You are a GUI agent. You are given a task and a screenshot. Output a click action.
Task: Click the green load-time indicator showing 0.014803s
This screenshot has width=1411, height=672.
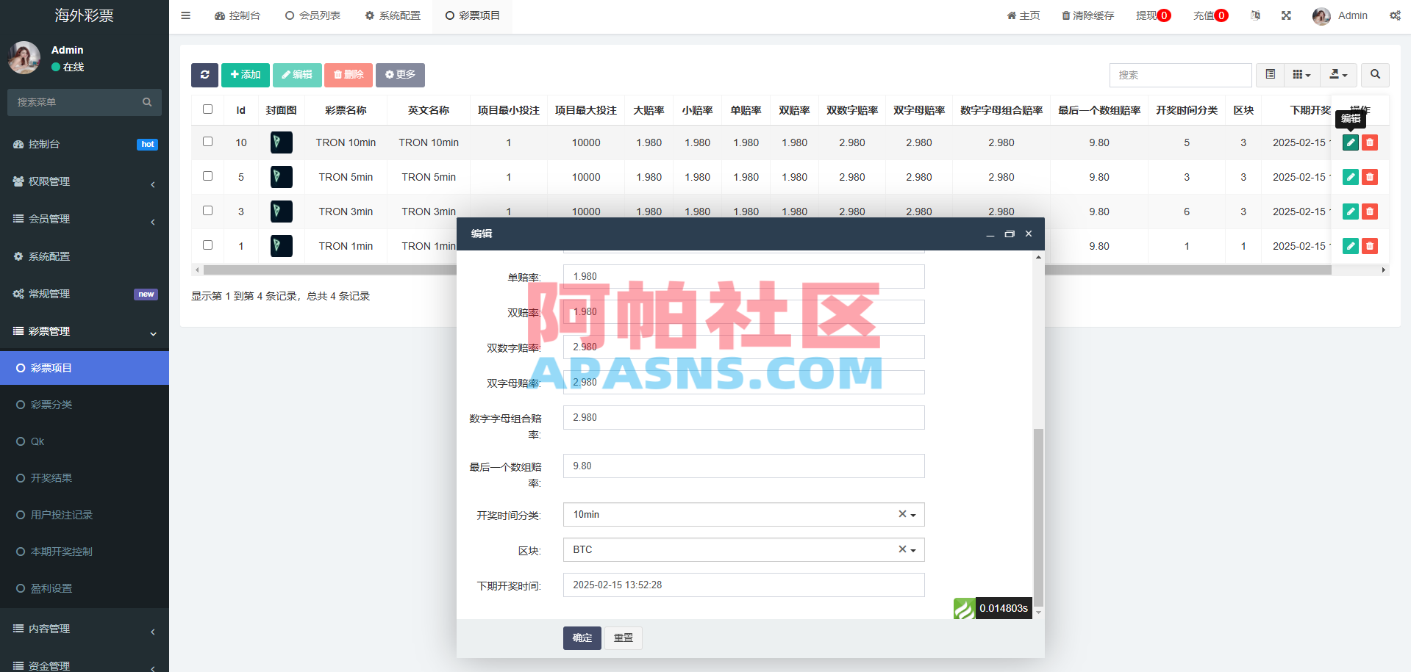(992, 608)
